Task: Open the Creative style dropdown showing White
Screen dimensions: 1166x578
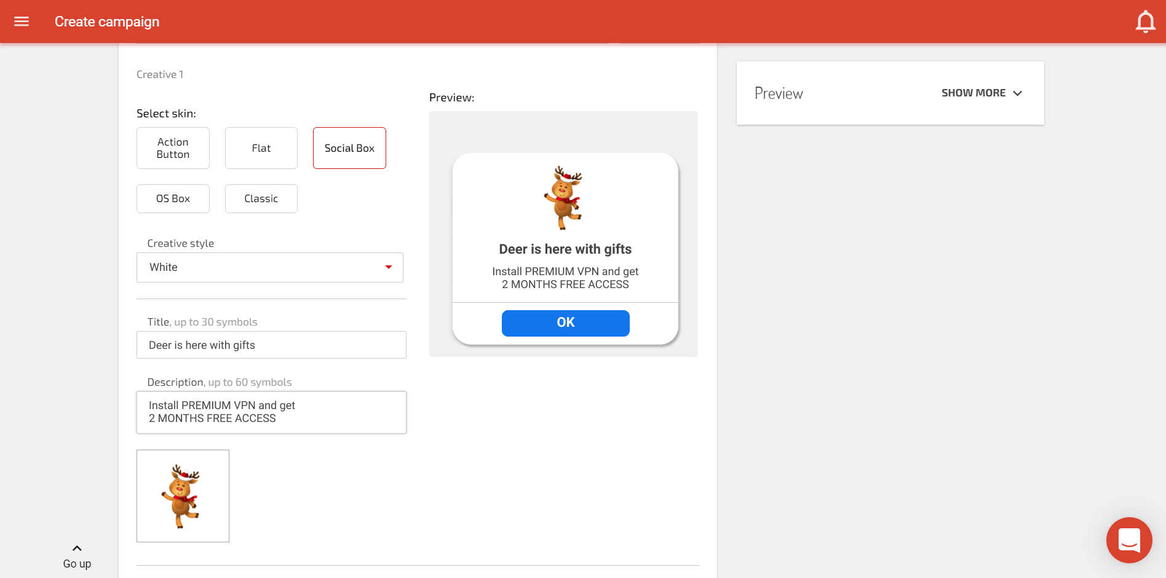Action: coord(270,267)
